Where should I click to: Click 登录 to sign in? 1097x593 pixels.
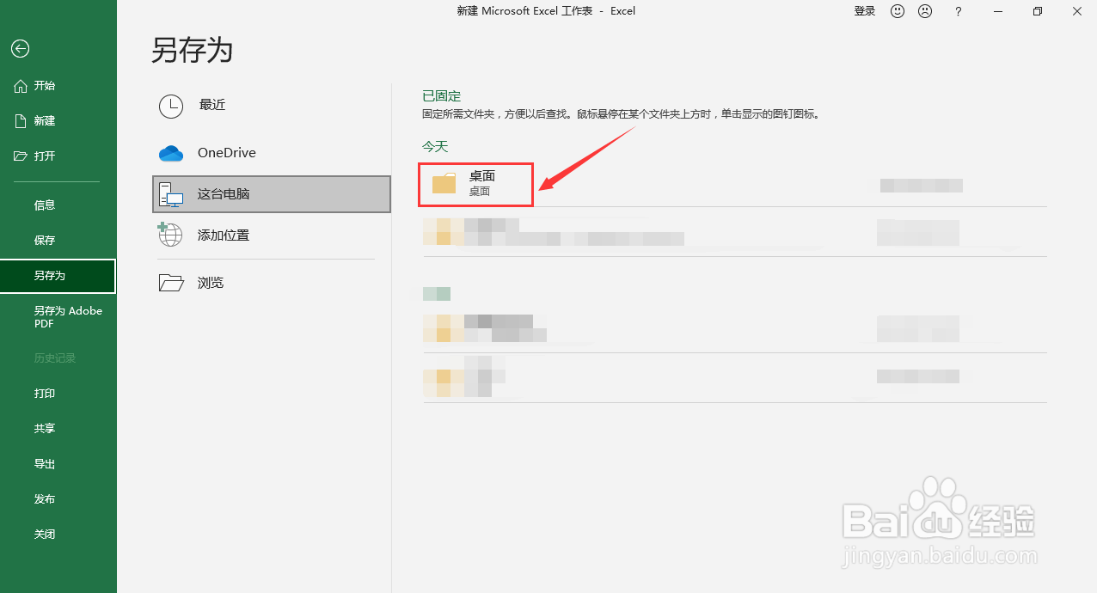tap(865, 11)
